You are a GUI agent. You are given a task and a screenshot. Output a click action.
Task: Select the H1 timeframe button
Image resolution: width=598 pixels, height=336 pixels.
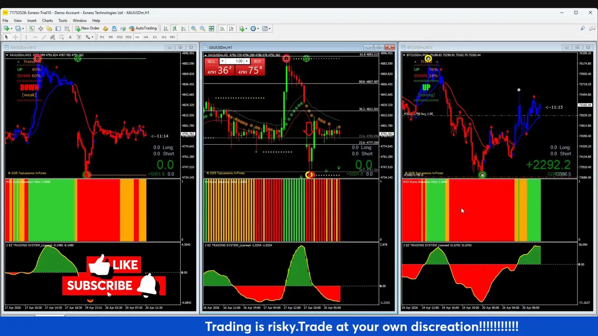click(x=137, y=37)
